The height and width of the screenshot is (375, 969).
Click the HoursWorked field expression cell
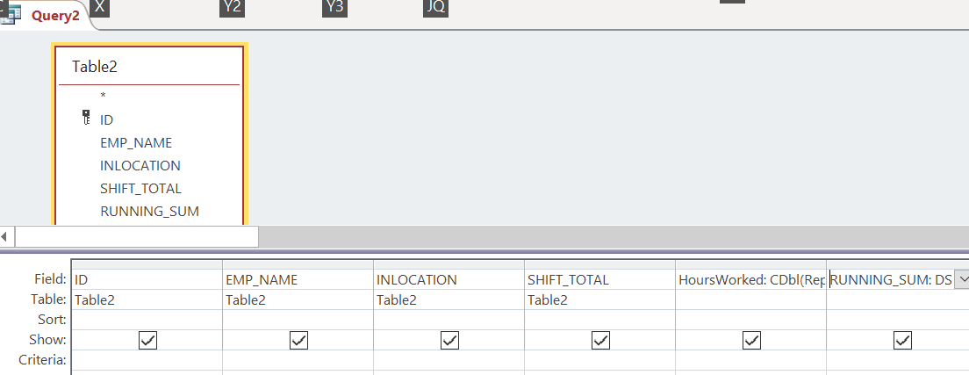point(750,279)
